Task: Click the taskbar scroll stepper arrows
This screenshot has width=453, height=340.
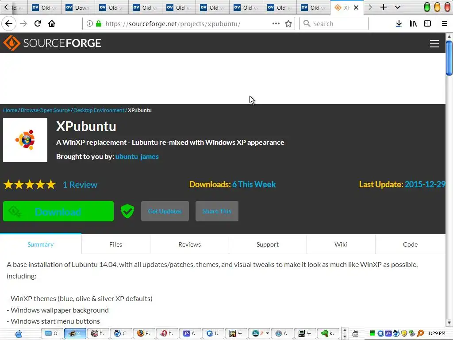Action: [344, 333]
